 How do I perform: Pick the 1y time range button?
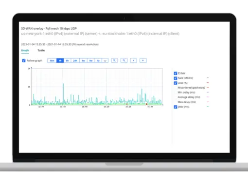click(98, 61)
